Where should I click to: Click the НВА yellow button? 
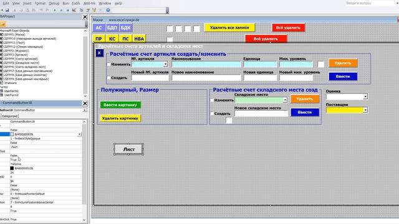(139, 39)
